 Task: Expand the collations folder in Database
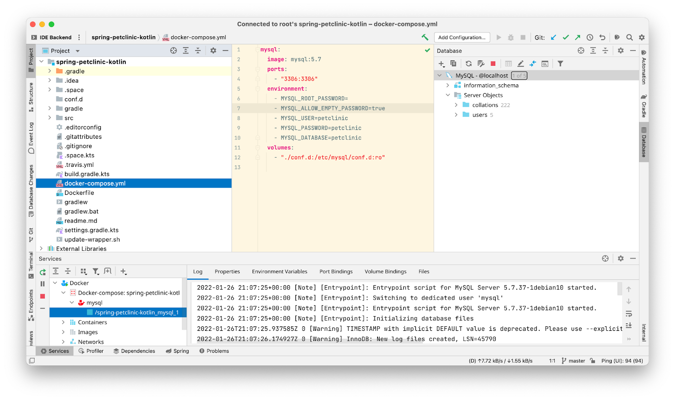(456, 105)
